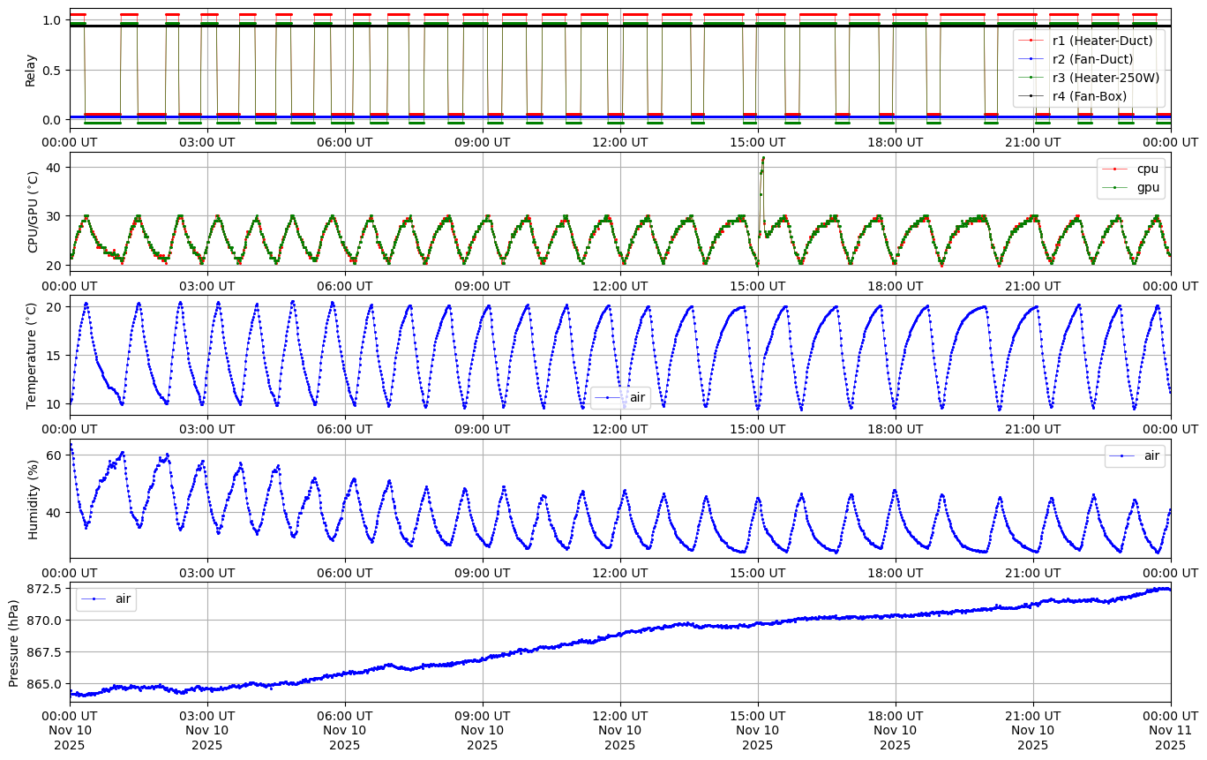Screen dimensions: 1207x760
Task: Click the Relay y-axis label
Action: tap(31, 70)
